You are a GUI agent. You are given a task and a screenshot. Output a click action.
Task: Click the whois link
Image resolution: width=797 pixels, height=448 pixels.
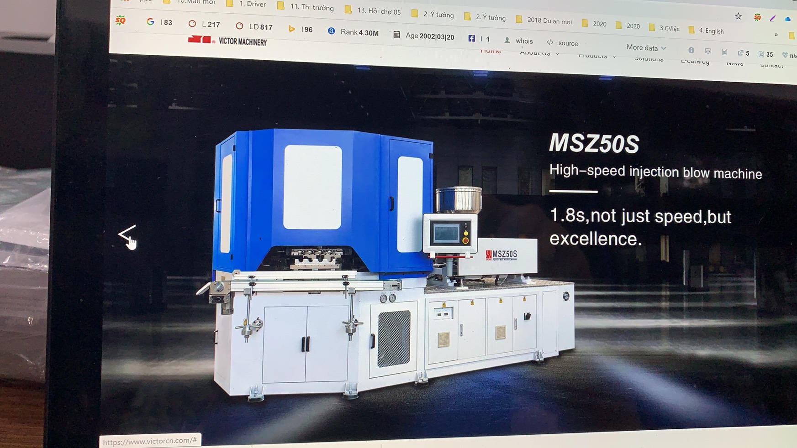[523, 41]
